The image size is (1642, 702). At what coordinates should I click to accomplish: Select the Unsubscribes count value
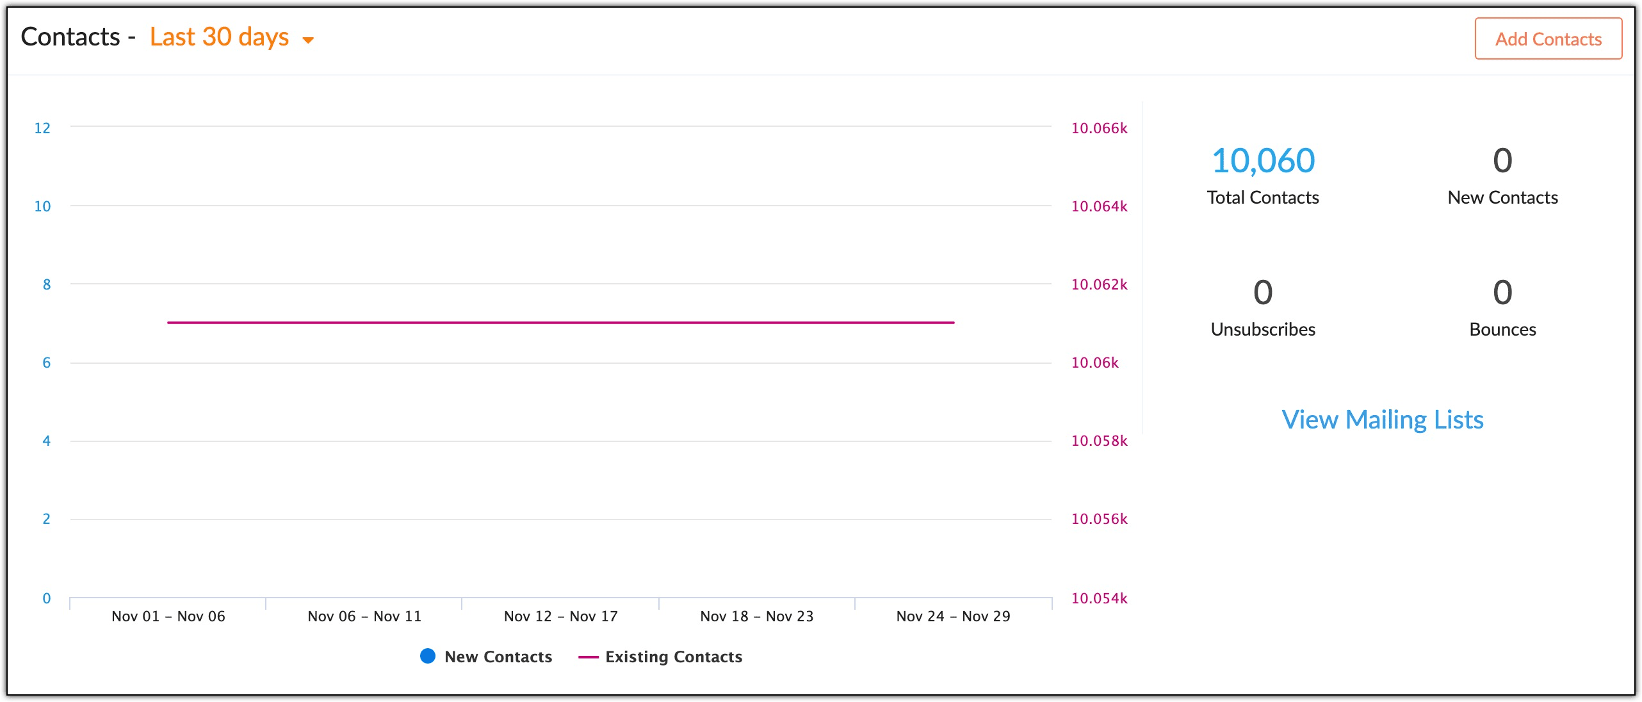coord(1263,292)
